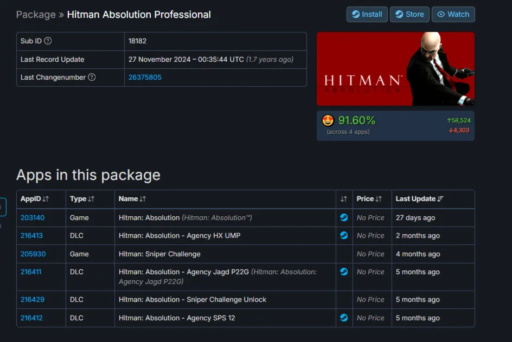This screenshot has width=512, height=342.
Task: Click Steam icon in Hitman: Absolution game row
Action: coord(344,217)
